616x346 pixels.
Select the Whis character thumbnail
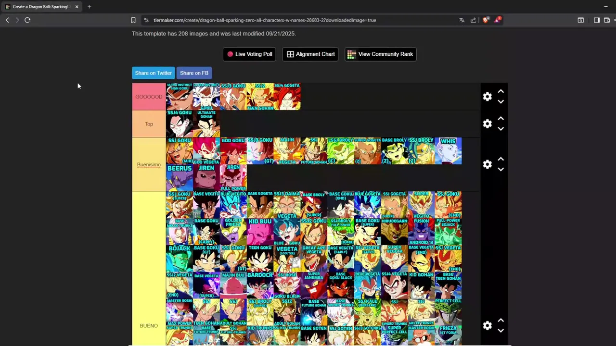[x=448, y=151]
